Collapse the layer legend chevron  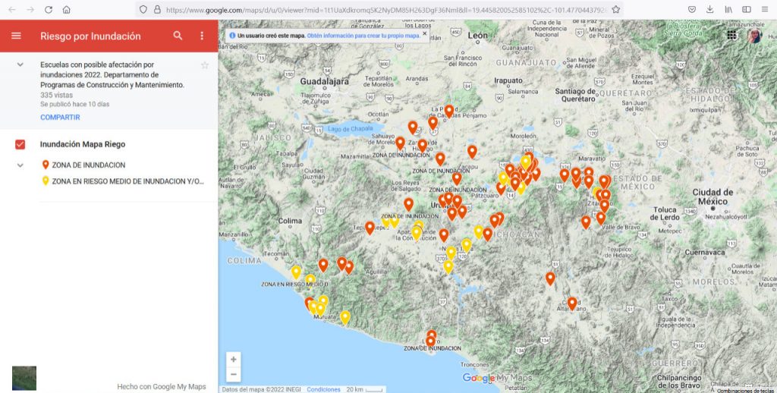click(20, 165)
